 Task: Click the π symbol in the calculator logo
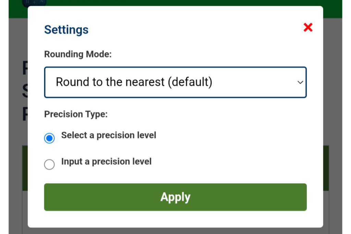click(27, 2)
